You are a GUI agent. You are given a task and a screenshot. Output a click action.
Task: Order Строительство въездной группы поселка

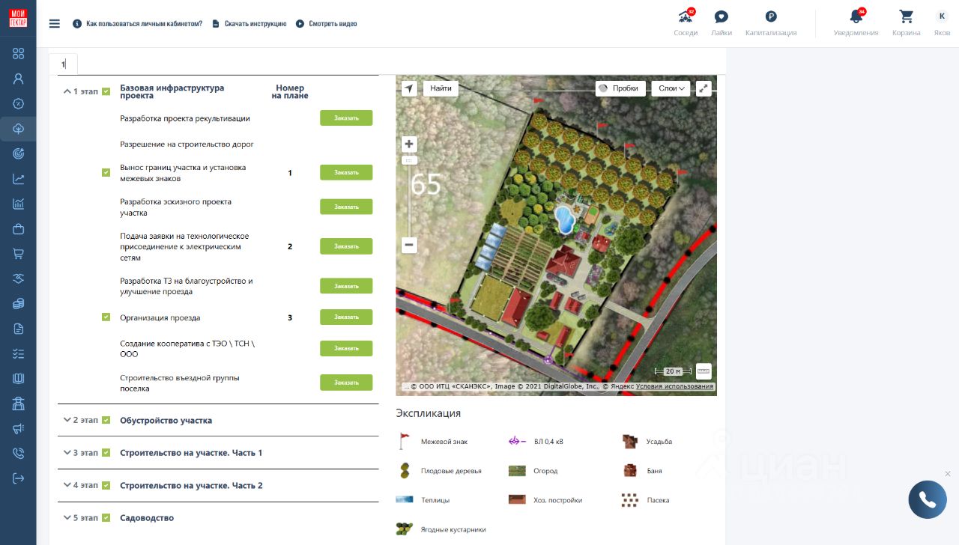pyautogui.click(x=346, y=383)
